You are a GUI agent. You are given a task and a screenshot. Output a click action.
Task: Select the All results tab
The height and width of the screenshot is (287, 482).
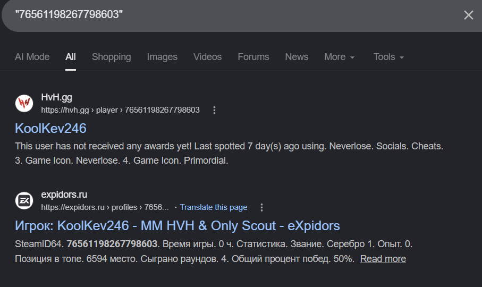pyautogui.click(x=71, y=57)
